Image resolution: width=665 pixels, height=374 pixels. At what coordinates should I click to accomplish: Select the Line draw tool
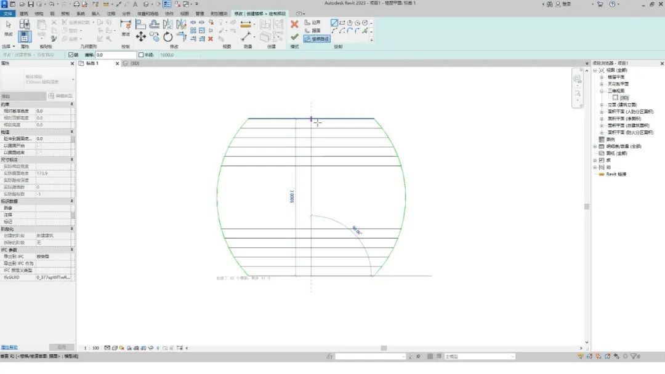[x=334, y=23]
